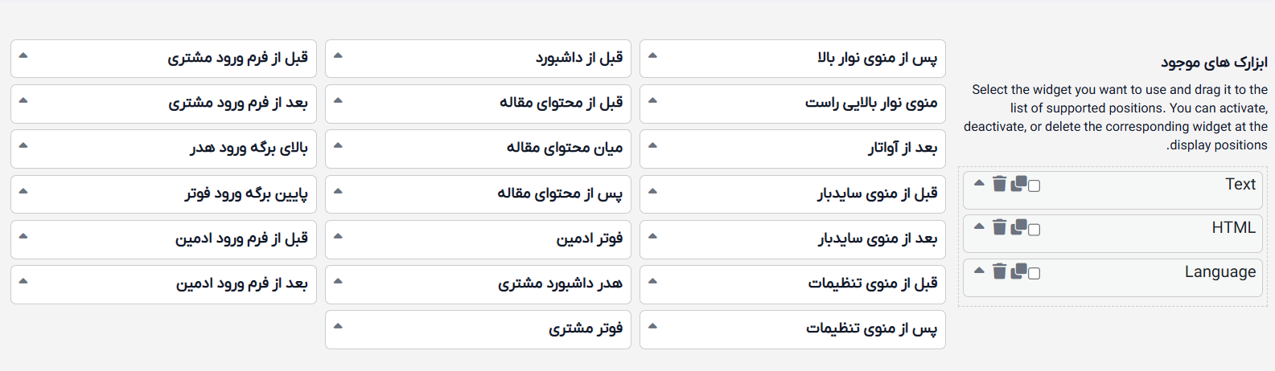Toggle the قبل از داشبورد position arrow

338,55
